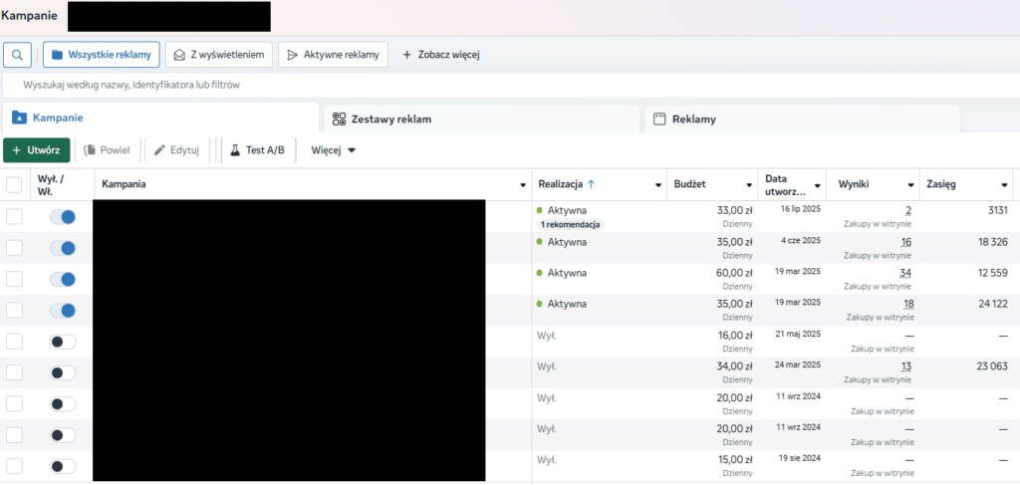Start a Test A/B flask button

point(257,150)
